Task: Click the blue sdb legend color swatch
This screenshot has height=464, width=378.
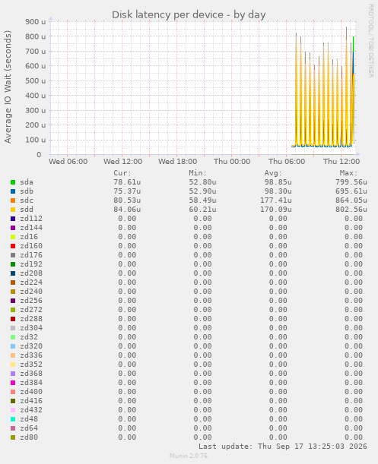Action: point(13,191)
